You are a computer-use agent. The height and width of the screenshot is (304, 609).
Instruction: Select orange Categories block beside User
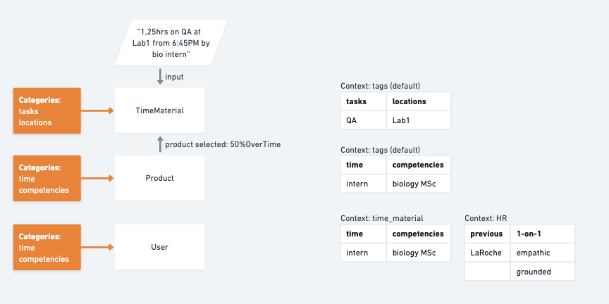click(x=47, y=247)
